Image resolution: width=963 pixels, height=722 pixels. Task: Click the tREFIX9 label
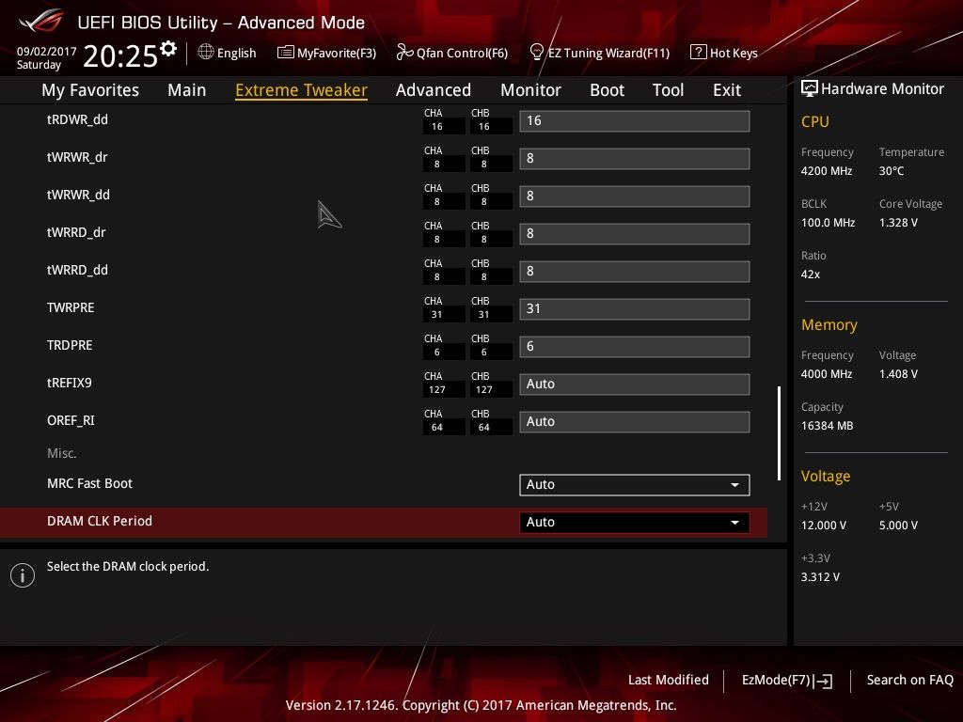point(70,383)
